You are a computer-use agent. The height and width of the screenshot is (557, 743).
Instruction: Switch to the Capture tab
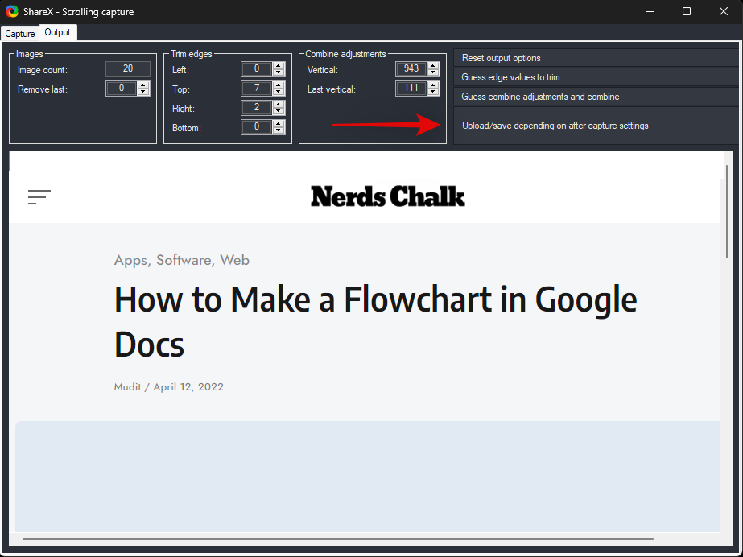pos(20,34)
